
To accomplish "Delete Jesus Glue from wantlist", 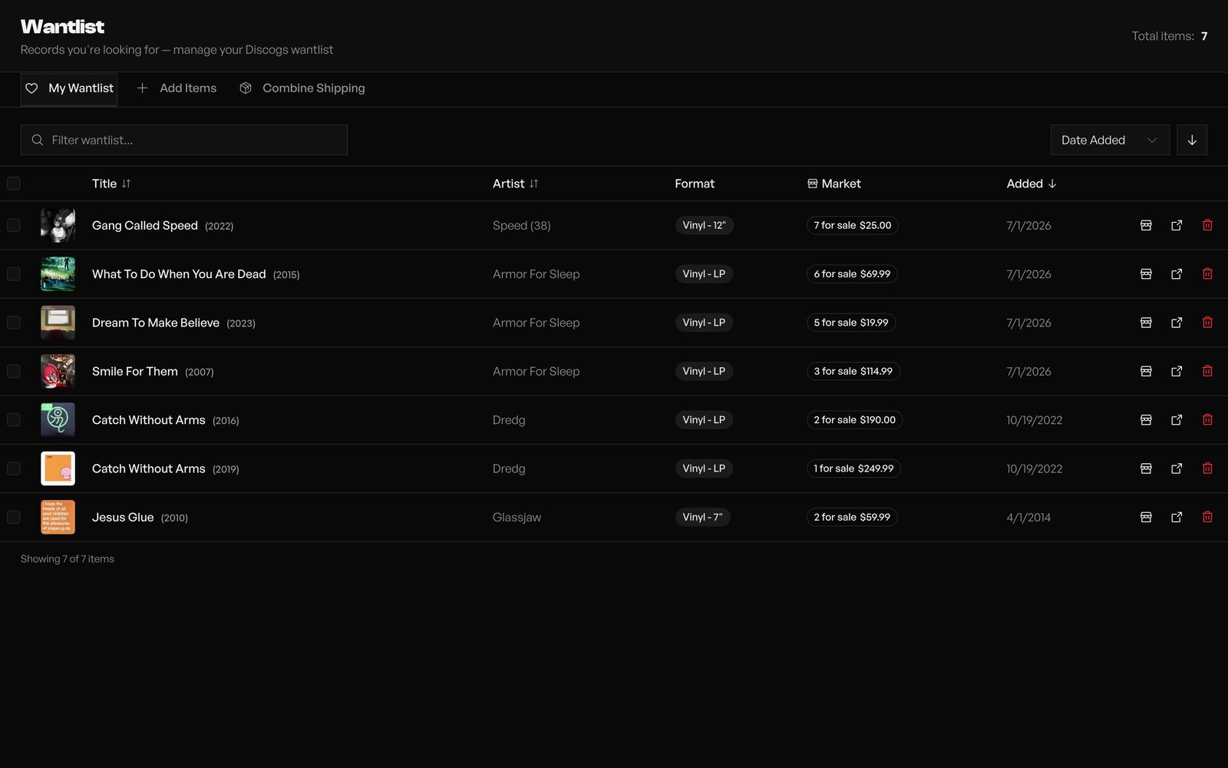I will point(1207,517).
